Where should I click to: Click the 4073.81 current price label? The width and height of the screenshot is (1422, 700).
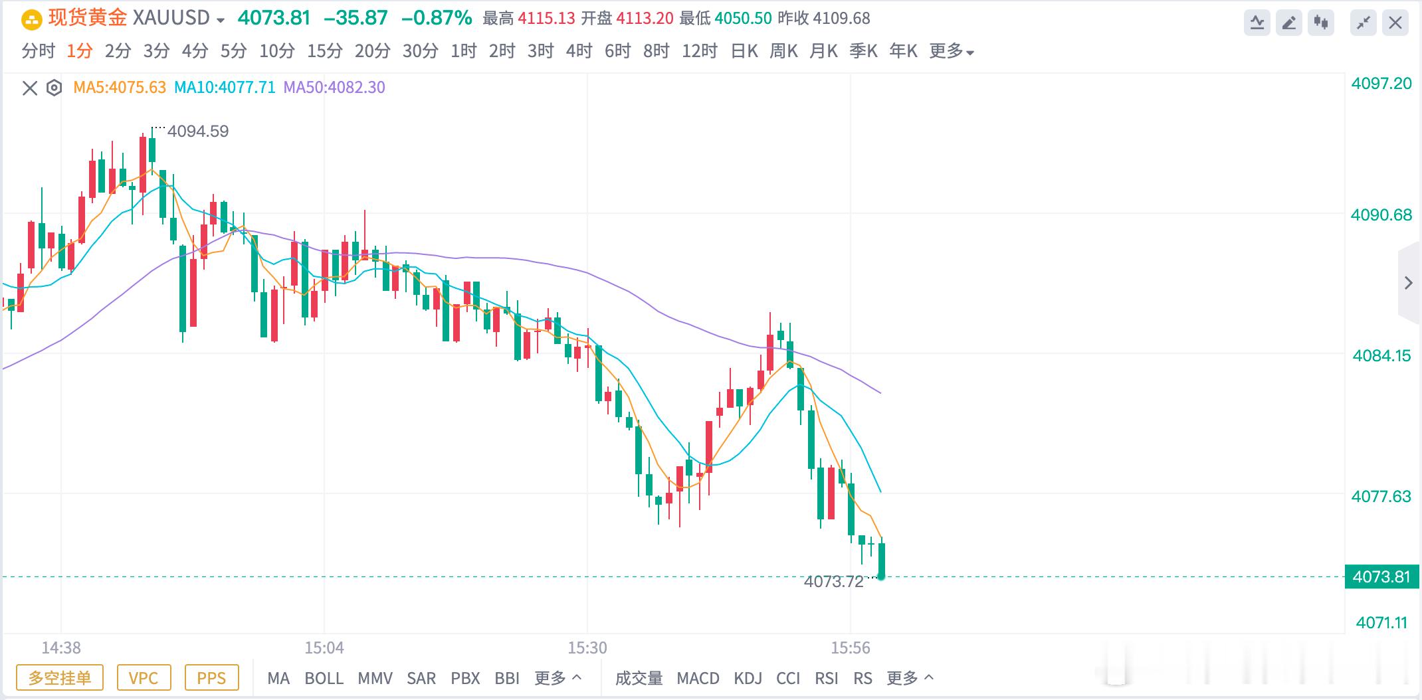[x=1382, y=576]
